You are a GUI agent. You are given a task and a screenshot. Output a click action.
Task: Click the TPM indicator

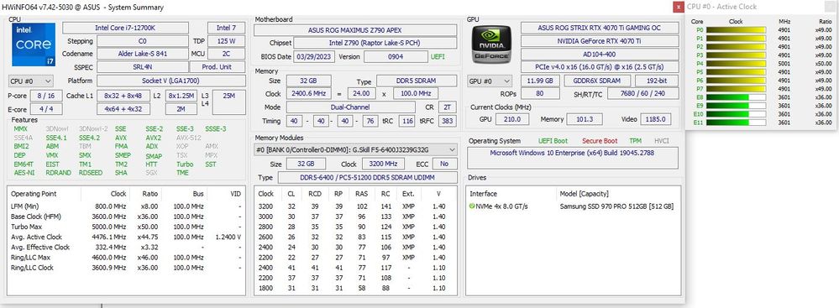(x=635, y=141)
